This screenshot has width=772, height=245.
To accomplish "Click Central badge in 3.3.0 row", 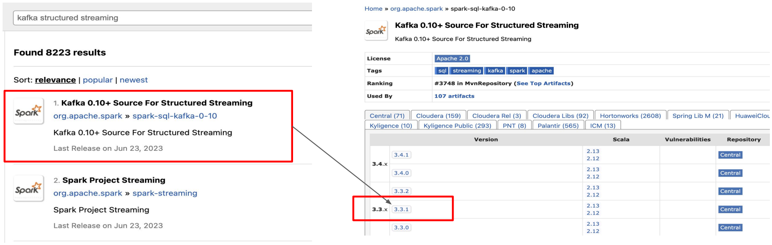I will click(x=730, y=228).
